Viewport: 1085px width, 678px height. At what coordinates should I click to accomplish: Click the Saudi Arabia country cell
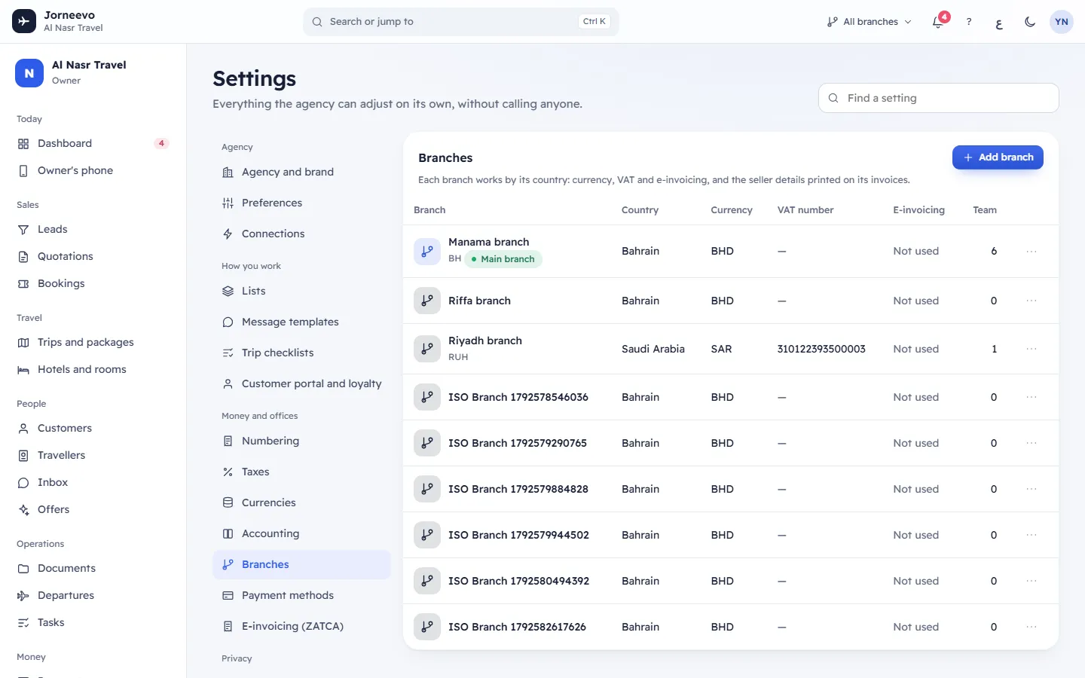pyautogui.click(x=653, y=349)
